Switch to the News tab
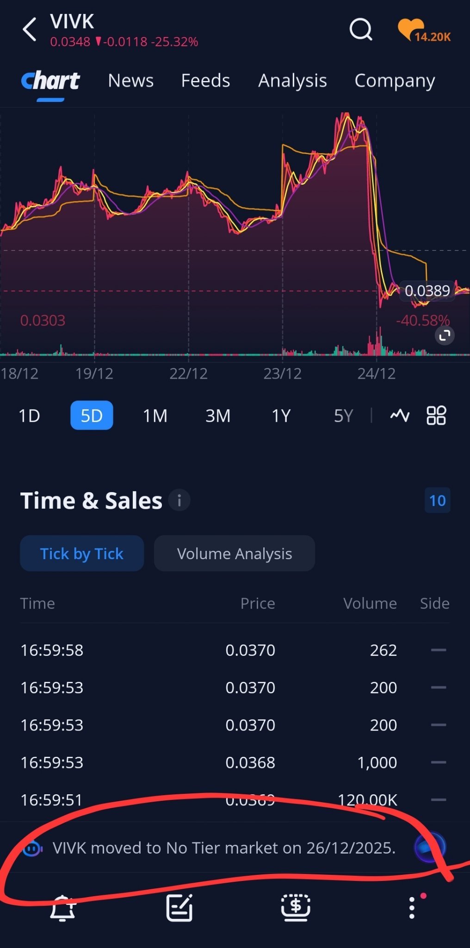This screenshot has width=470, height=948. point(131,81)
